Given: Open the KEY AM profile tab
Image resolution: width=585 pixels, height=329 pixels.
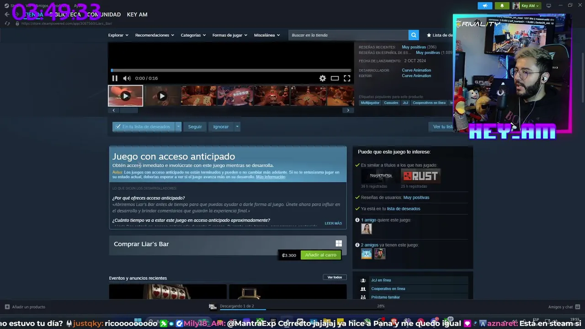Looking at the screenshot, I should click(137, 15).
